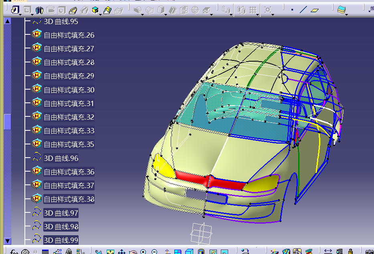The width and height of the screenshot is (374, 254).
Task: Open the Pocket tool dropdown arrow
Action: point(32,14)
